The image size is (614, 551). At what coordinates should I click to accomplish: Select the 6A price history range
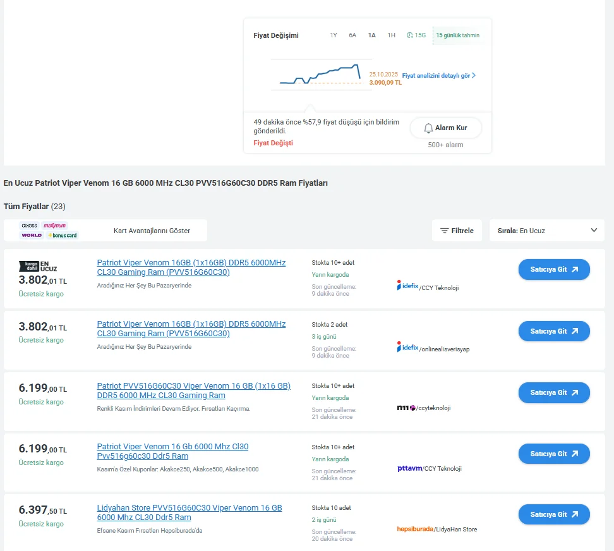pyautogui.click(x=352, y=35)
